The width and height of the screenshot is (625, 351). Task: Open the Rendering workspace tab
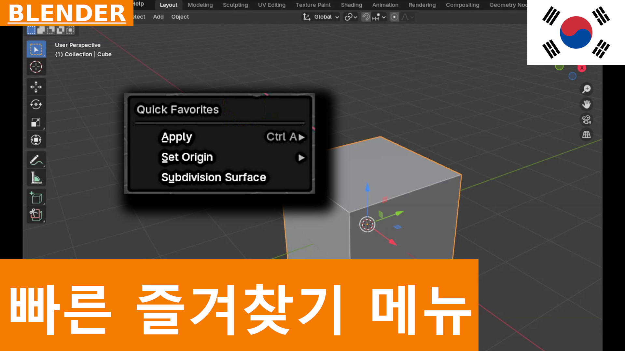(422, 5)
